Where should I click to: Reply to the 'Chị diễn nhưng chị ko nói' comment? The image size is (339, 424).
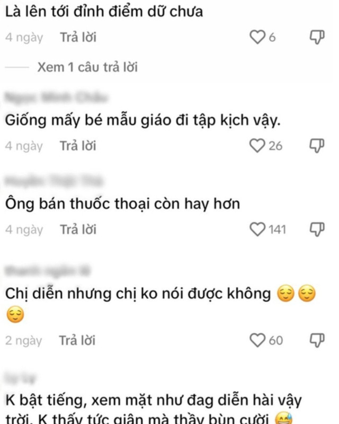77,340
